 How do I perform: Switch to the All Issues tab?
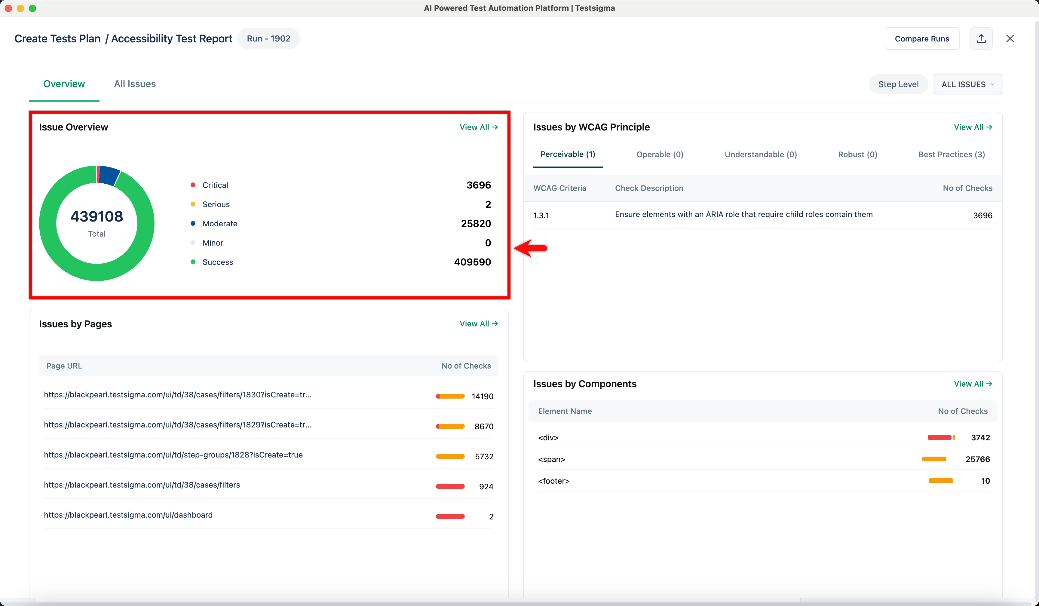[x=135, y=84]
